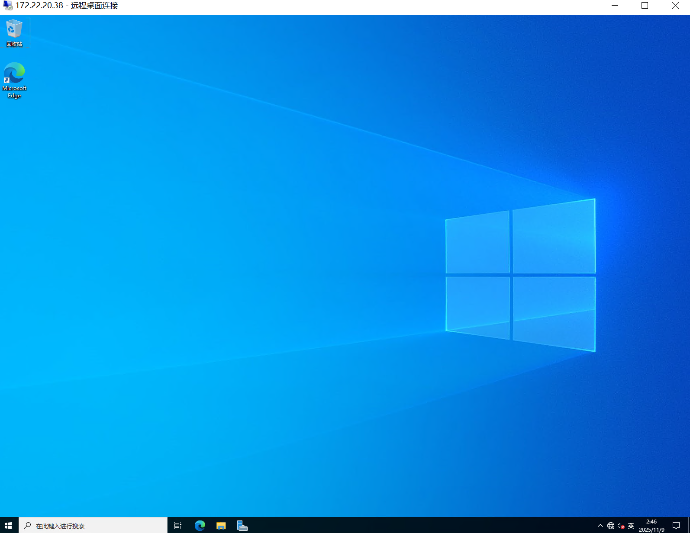
Task: Open Task View from the taskbar
Action: click(177, 526)
